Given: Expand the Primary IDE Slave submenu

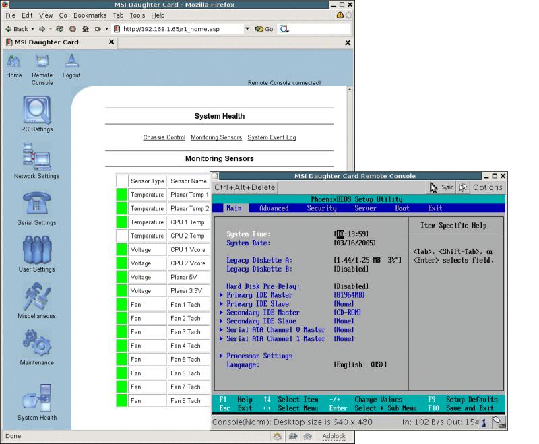Looking at the screenshot, I should [x=222, y=304].
